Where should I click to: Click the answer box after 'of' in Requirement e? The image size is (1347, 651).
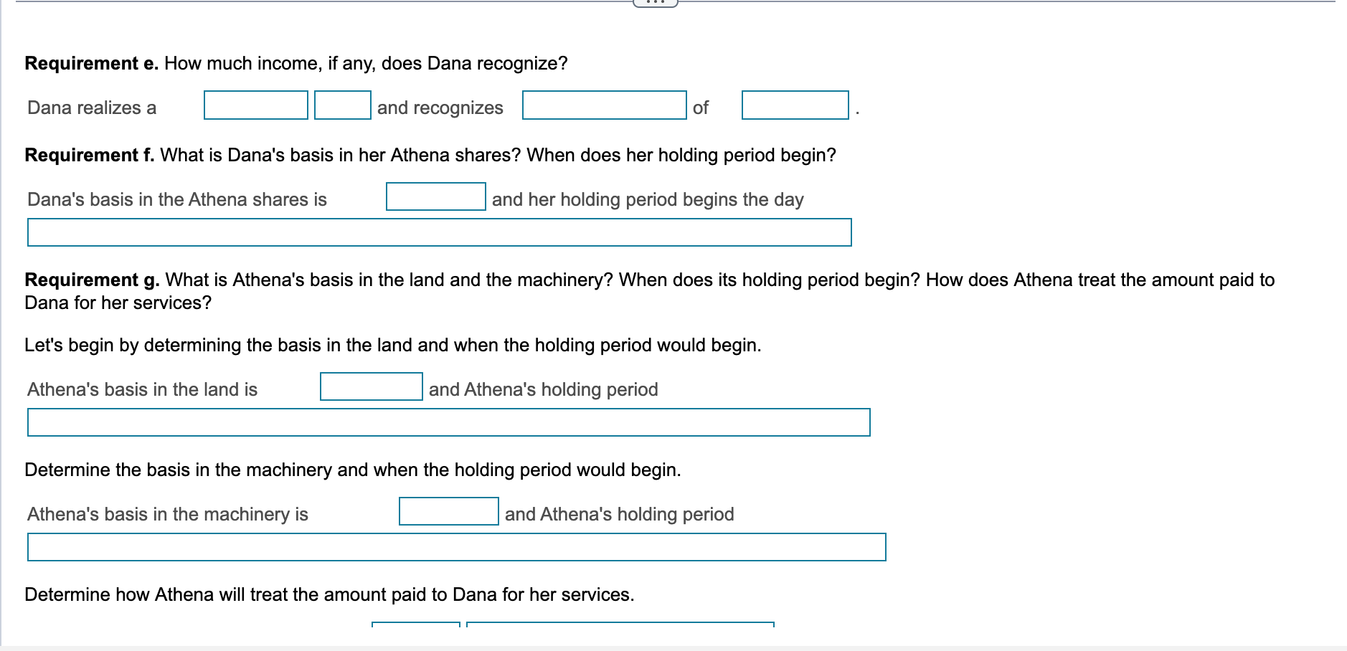pyautogui.click(x=794, y=105)
